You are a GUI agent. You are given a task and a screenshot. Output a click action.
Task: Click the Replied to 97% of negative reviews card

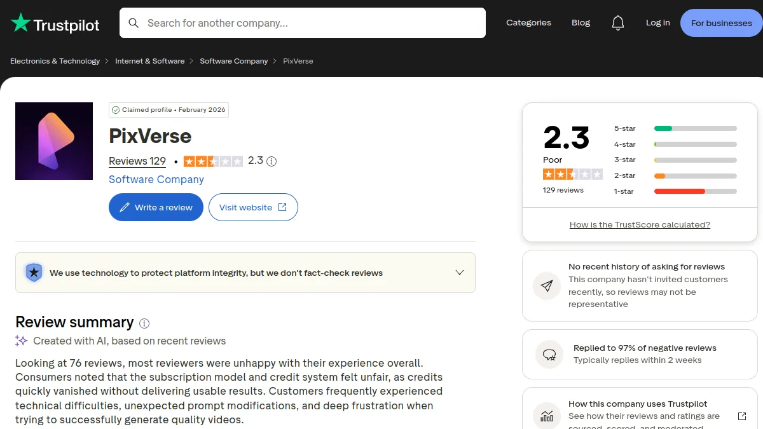640,355
